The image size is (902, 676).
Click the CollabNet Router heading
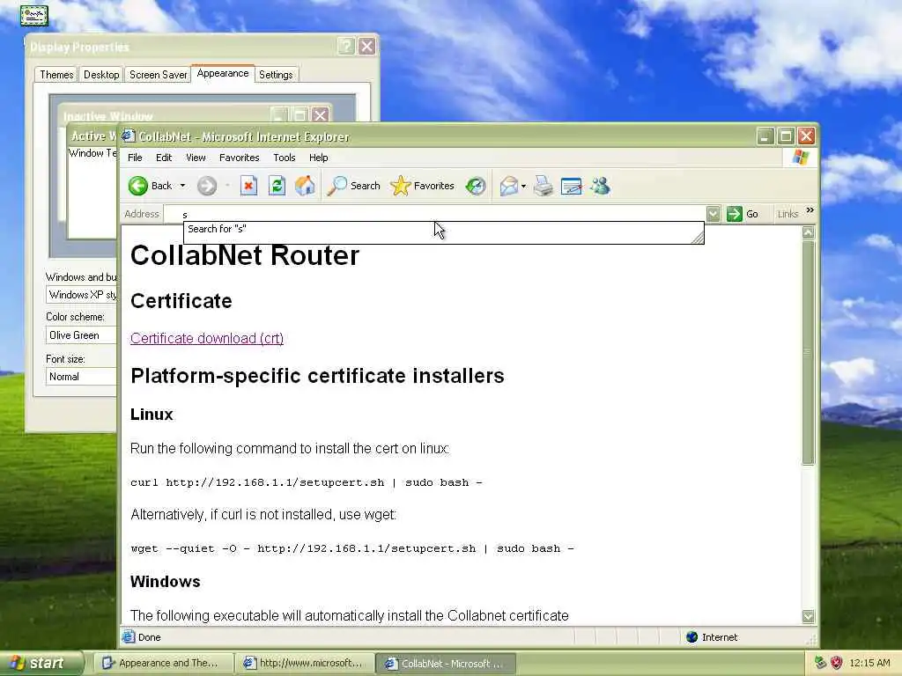click(x=245, y=255)
